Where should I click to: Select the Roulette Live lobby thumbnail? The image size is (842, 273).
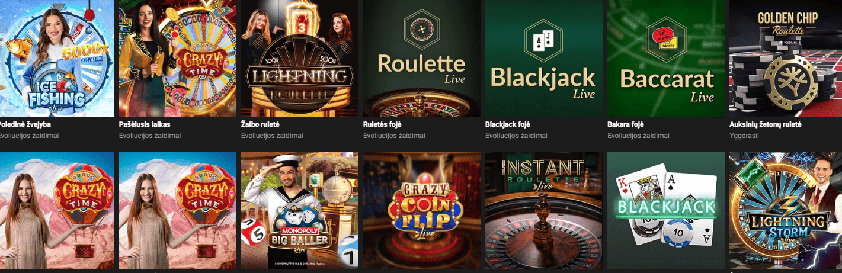[422, 59]
